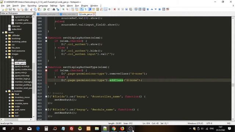Switch to the code_gen.js tab
Image resolution: width=235 pixels, height=132 pixels.
(x=87, y=14)
